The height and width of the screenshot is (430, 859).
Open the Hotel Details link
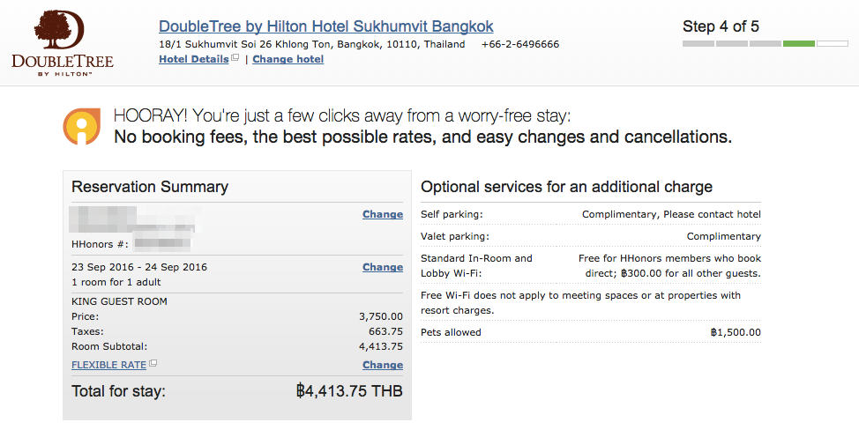click(194, 59)
